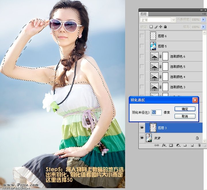
Task: Click the layers scrollbar up arrow
Action: (x=204, y=32)
